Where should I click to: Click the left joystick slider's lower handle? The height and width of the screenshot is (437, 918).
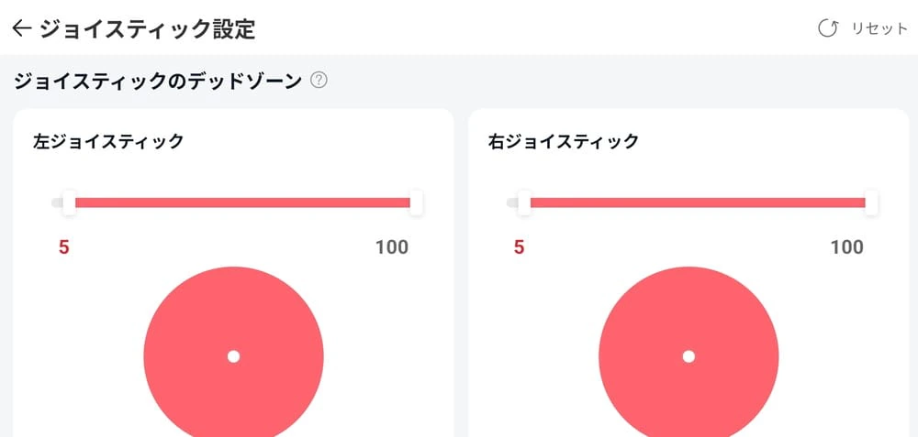[x=69, y=202]
